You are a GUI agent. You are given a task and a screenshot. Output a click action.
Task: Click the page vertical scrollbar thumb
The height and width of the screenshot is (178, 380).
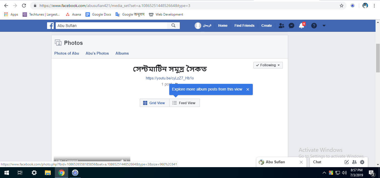click(378, 58)
